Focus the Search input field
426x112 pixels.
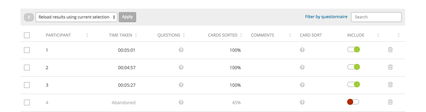coord(376,17)
